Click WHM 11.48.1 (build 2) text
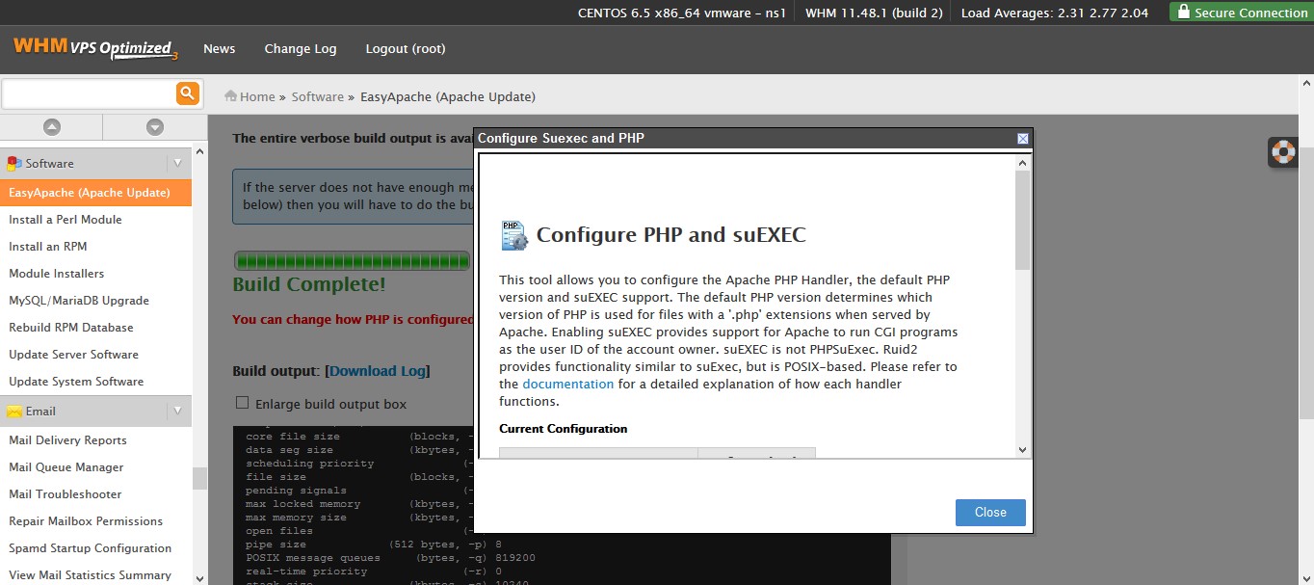This screenshot has height=585, width=1314. (874, 13)
